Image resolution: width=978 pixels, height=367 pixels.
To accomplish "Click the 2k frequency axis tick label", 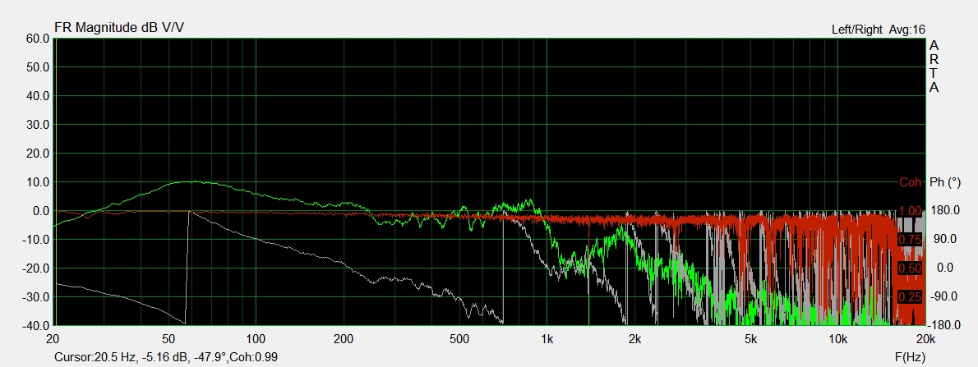I will [x=635, y=340].
